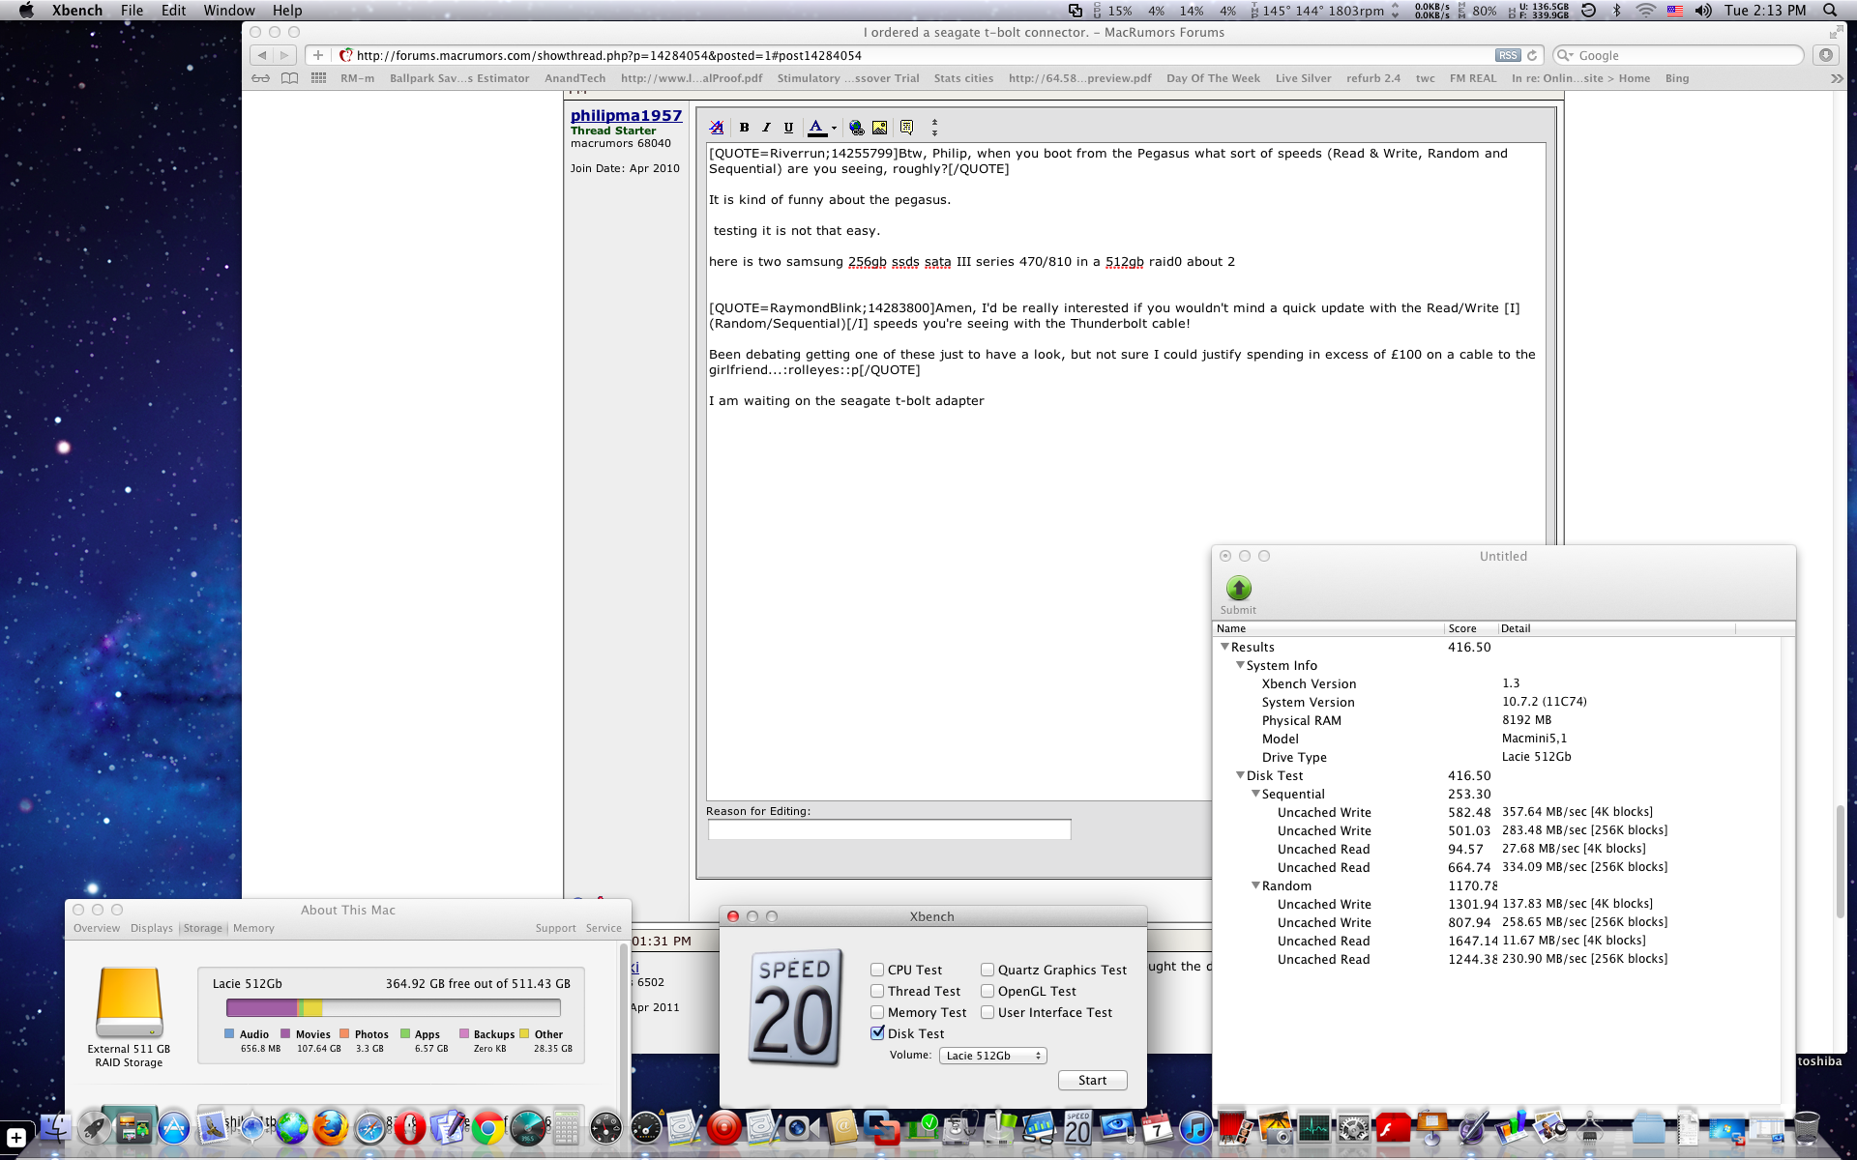1857x1160 pixels.
Task: Click the Remove Text Formatting icon
Action: click(717, 128)
